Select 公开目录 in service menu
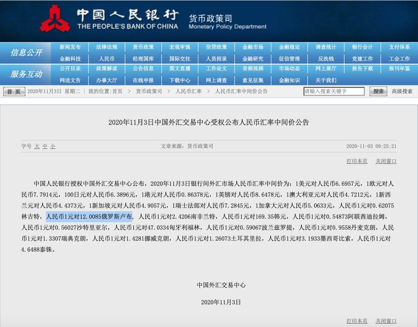The width and height of the screenshot is (418, 327). (x=70, y=68)
